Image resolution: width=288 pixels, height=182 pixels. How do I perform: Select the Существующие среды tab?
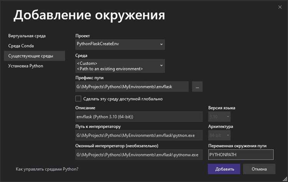click(x=34, y=56)
